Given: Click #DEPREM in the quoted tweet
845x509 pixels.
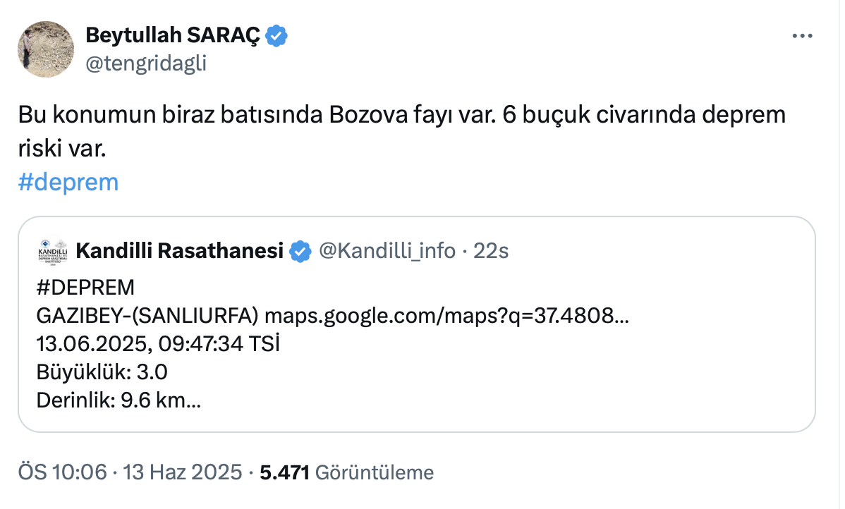Looking at the screenshot, I should pyautogui.click(x=85, y=288).
